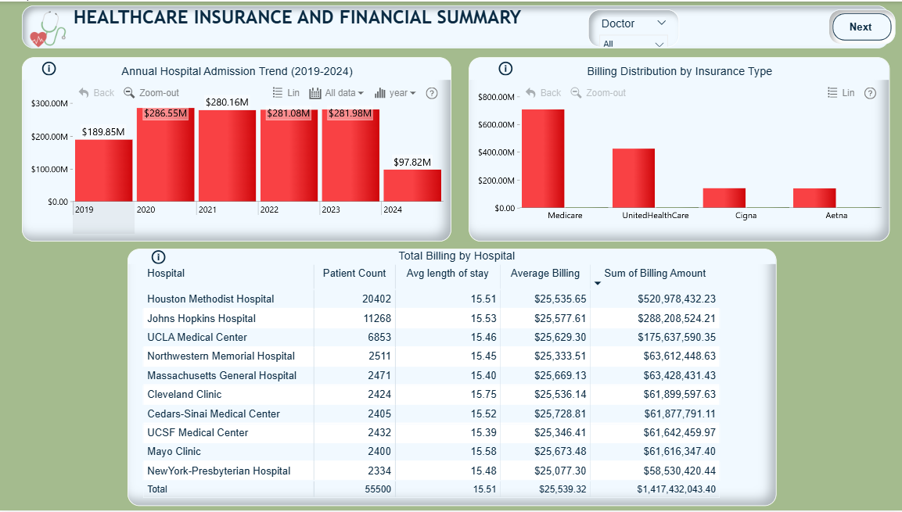Click help question mark on Admission Trend chart
The width and height of the screenshot is (902, 512).
click(x=431, y=93)
